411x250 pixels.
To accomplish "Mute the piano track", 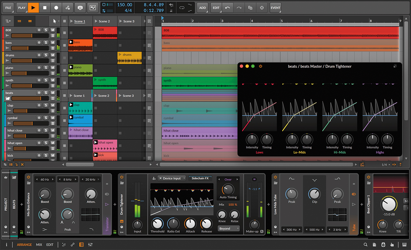I will tap(53, 68).
